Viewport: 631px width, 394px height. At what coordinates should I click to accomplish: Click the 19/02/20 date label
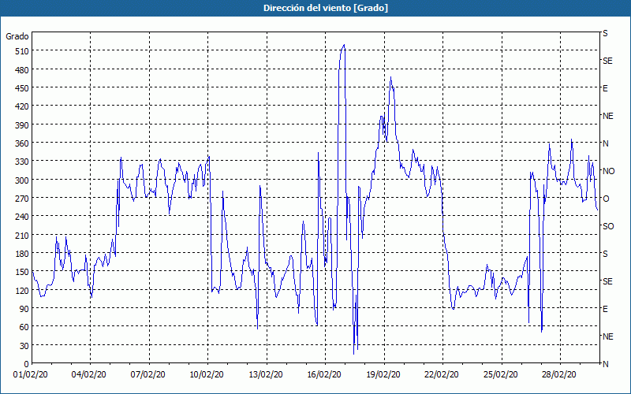pyautogui.click(x=383, y=375)
